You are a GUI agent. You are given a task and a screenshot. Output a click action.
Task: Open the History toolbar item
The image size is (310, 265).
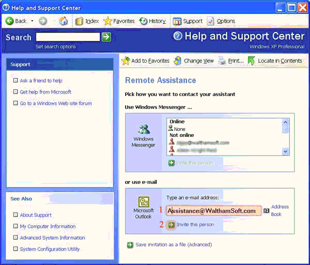click(x=152, y=21)
